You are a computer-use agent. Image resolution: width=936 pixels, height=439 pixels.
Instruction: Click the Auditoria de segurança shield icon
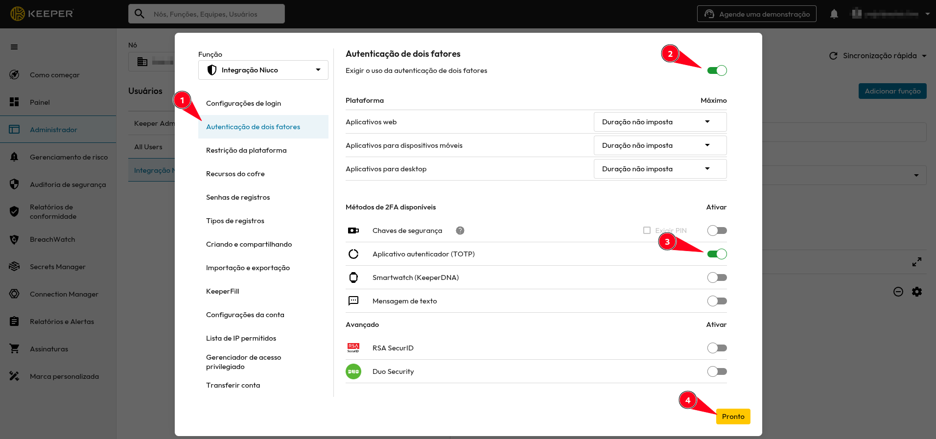point(14,184)
